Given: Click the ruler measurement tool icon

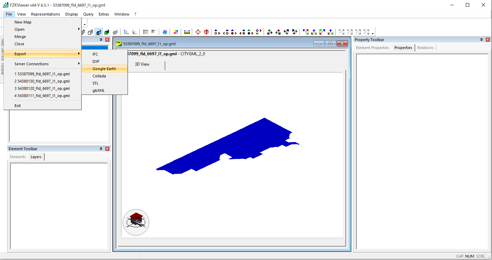Looking at the screenshot, I should tap(187, 32).
